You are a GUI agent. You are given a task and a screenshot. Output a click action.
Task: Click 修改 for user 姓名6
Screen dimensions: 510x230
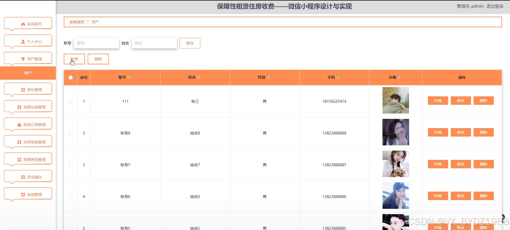click(x=461, y=196)
